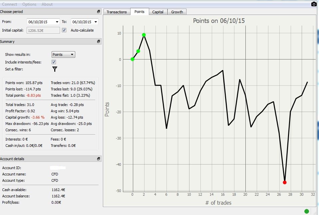Click 'Transfers: 0.0€' text
This screenshot has width=319, height=215.
click(x=63, y=146)
